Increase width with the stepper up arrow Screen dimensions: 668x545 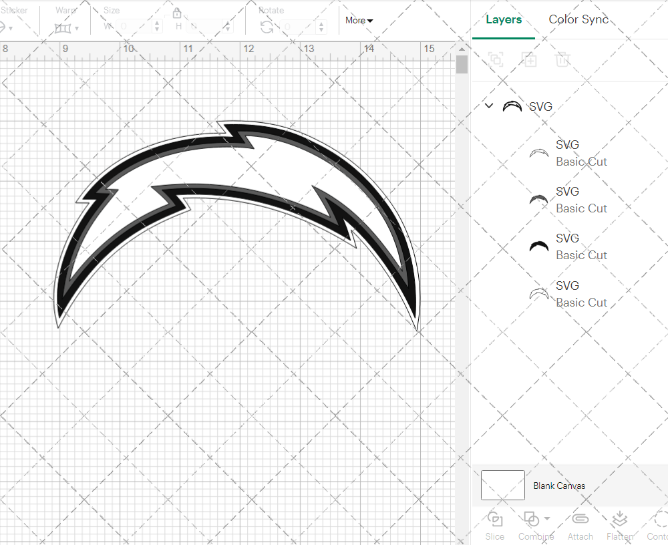click(x=157, y=23)
